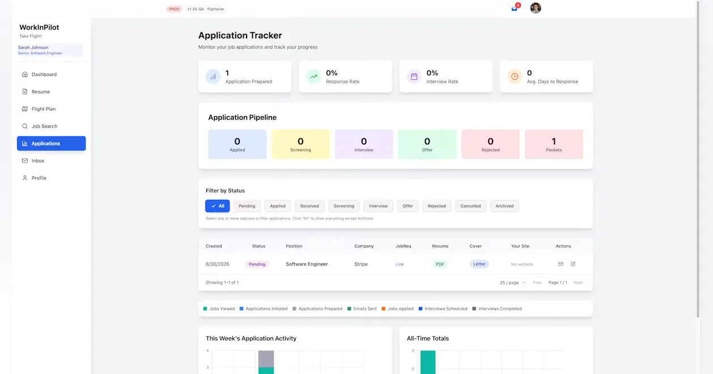Click the PROD environment badge
The width and height of the screenshot is (713, 374).
point(174,9)
